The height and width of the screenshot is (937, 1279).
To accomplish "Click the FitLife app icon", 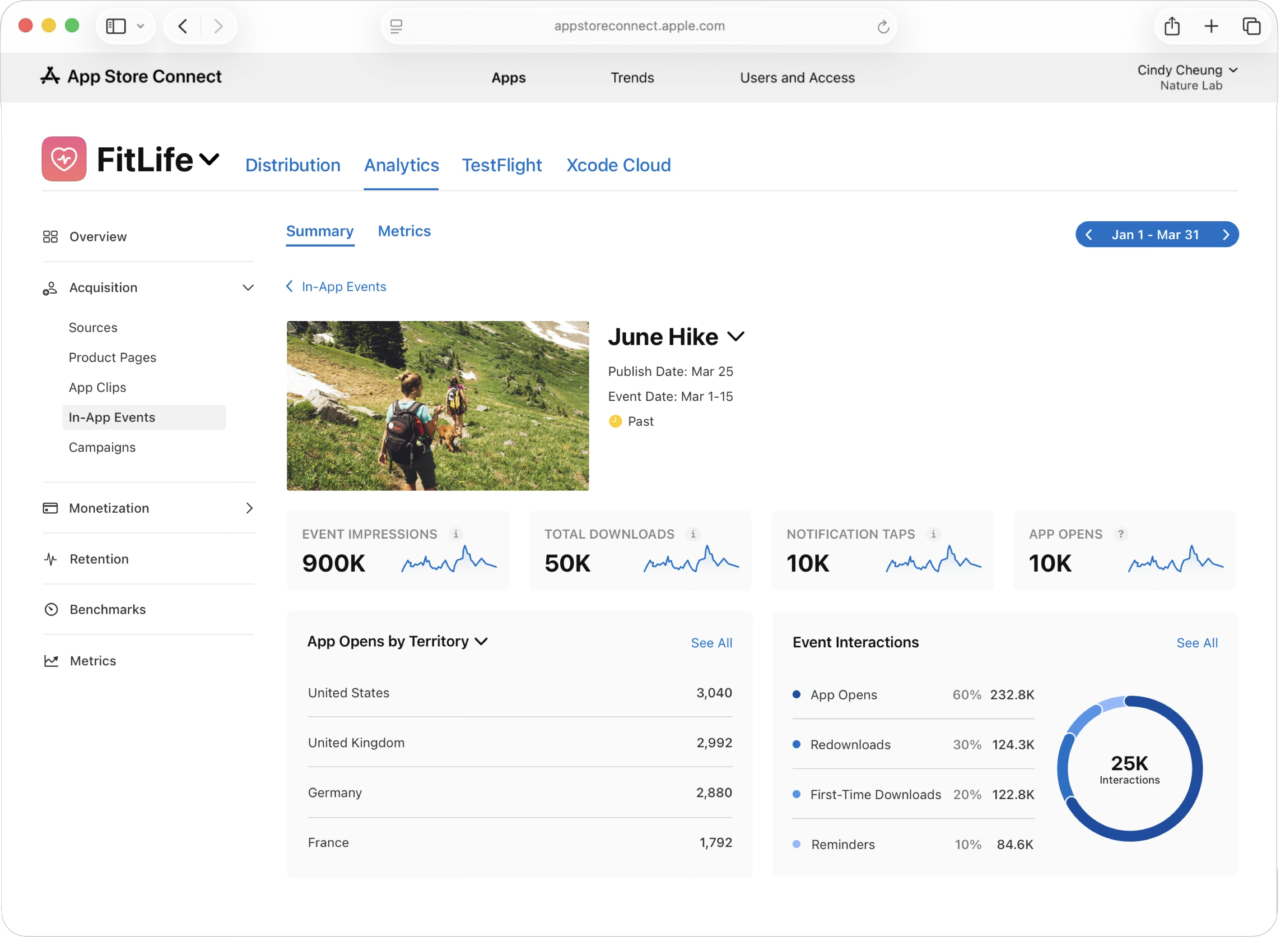I will point(64,159).
